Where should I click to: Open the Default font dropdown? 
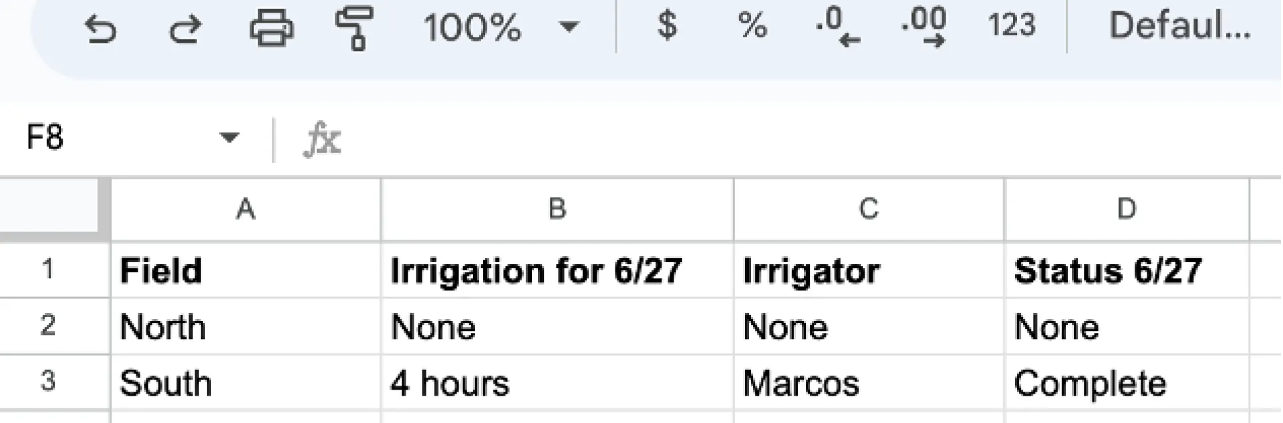[1179, 27]
